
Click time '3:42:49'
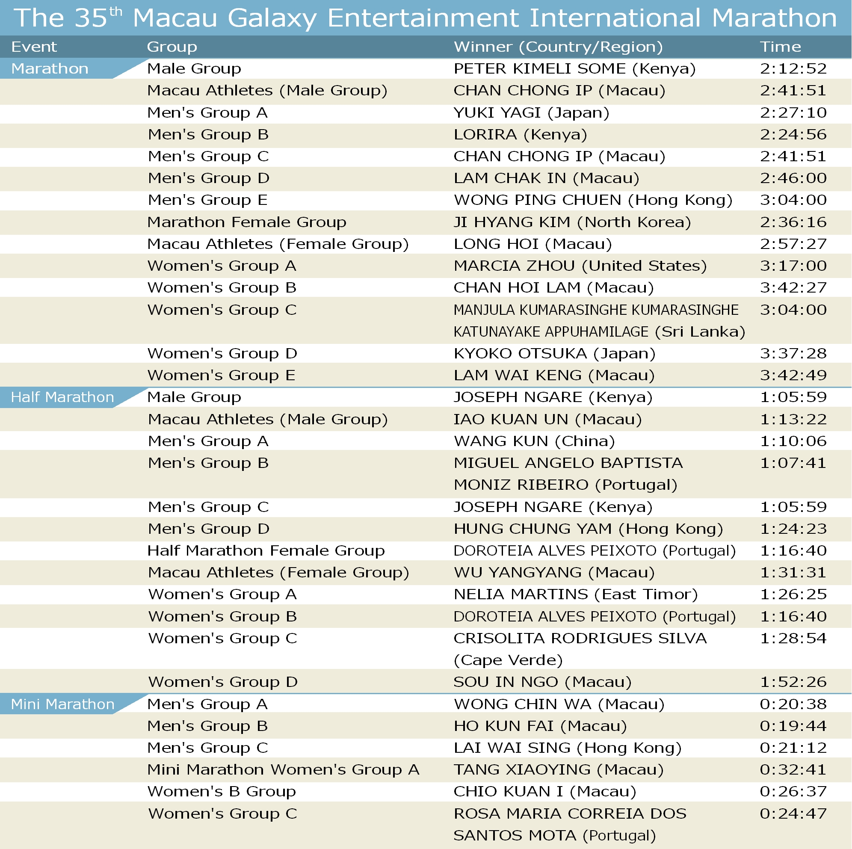click(793, 375)
